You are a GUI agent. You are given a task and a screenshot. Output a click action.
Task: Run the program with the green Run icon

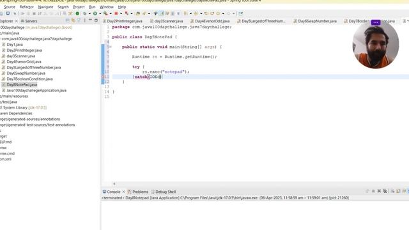(x=95, y=13)
